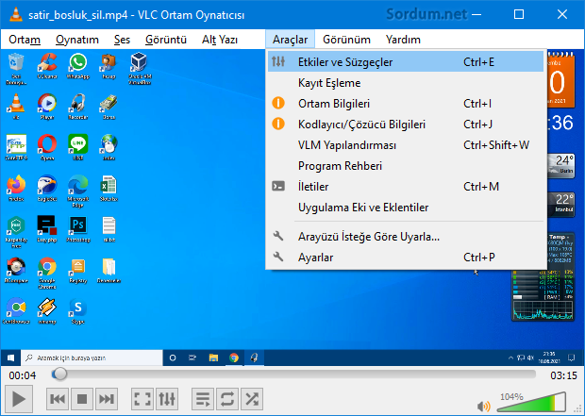This screenshot has height=416, width=585.
Task: Open the Görünüm menu
Action: pyautogui.click(x=346, y=40)
